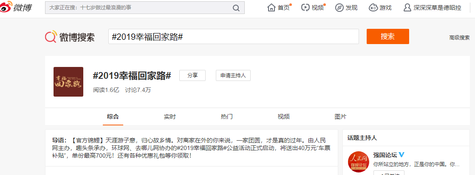Open the 发现 discover compass icon
Screen dimensions: 475x175
tap(339, 8)
